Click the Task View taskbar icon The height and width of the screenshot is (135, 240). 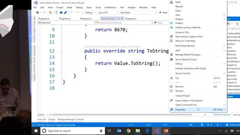(x=109, y=131)
